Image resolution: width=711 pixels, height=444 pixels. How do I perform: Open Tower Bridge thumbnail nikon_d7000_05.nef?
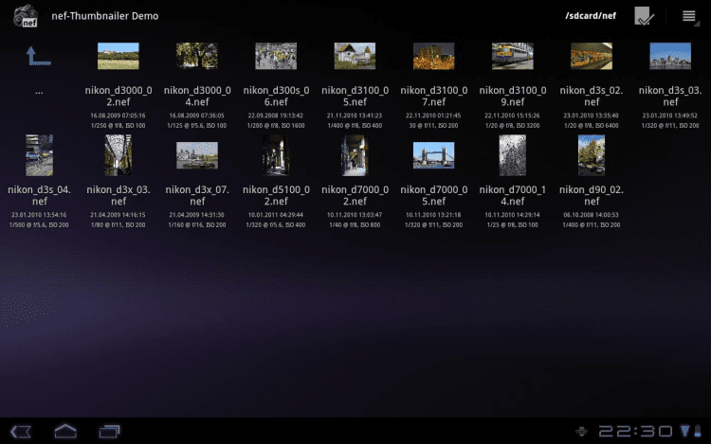[434, 155]
